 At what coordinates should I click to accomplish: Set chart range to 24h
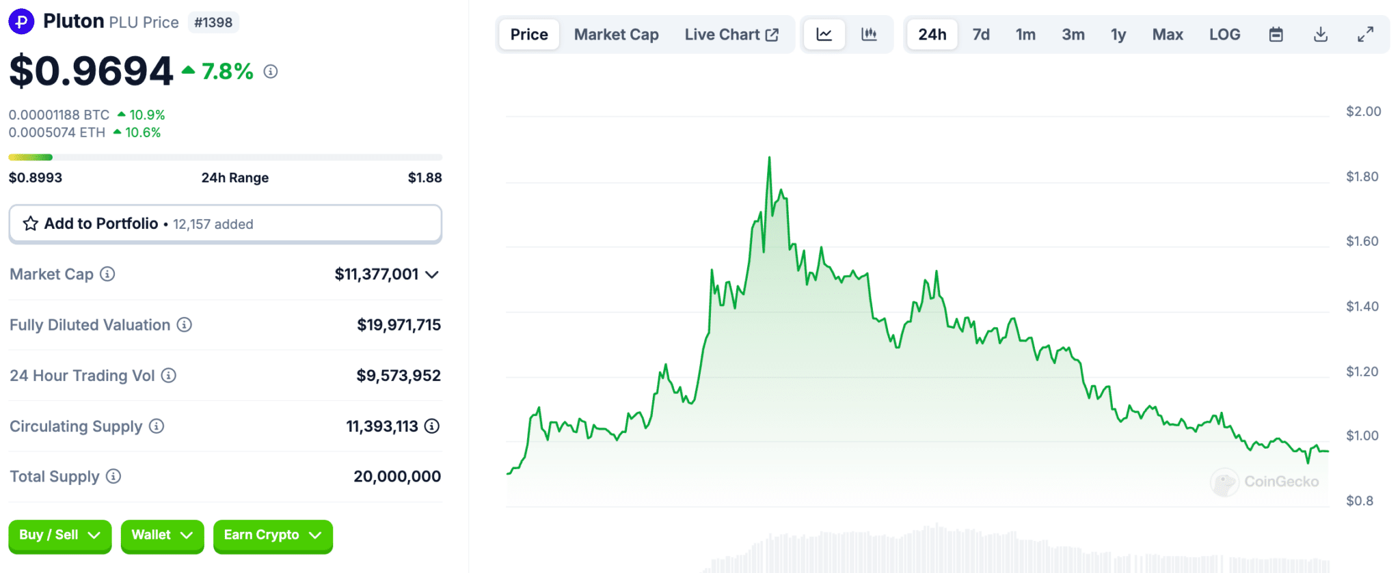(932, 34)
